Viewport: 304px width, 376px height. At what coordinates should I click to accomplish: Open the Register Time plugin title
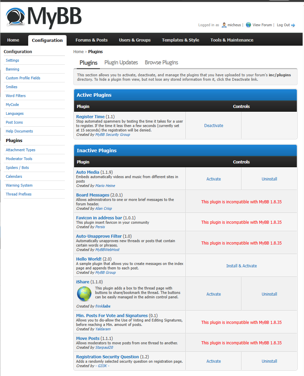click(x=90, y=117)
